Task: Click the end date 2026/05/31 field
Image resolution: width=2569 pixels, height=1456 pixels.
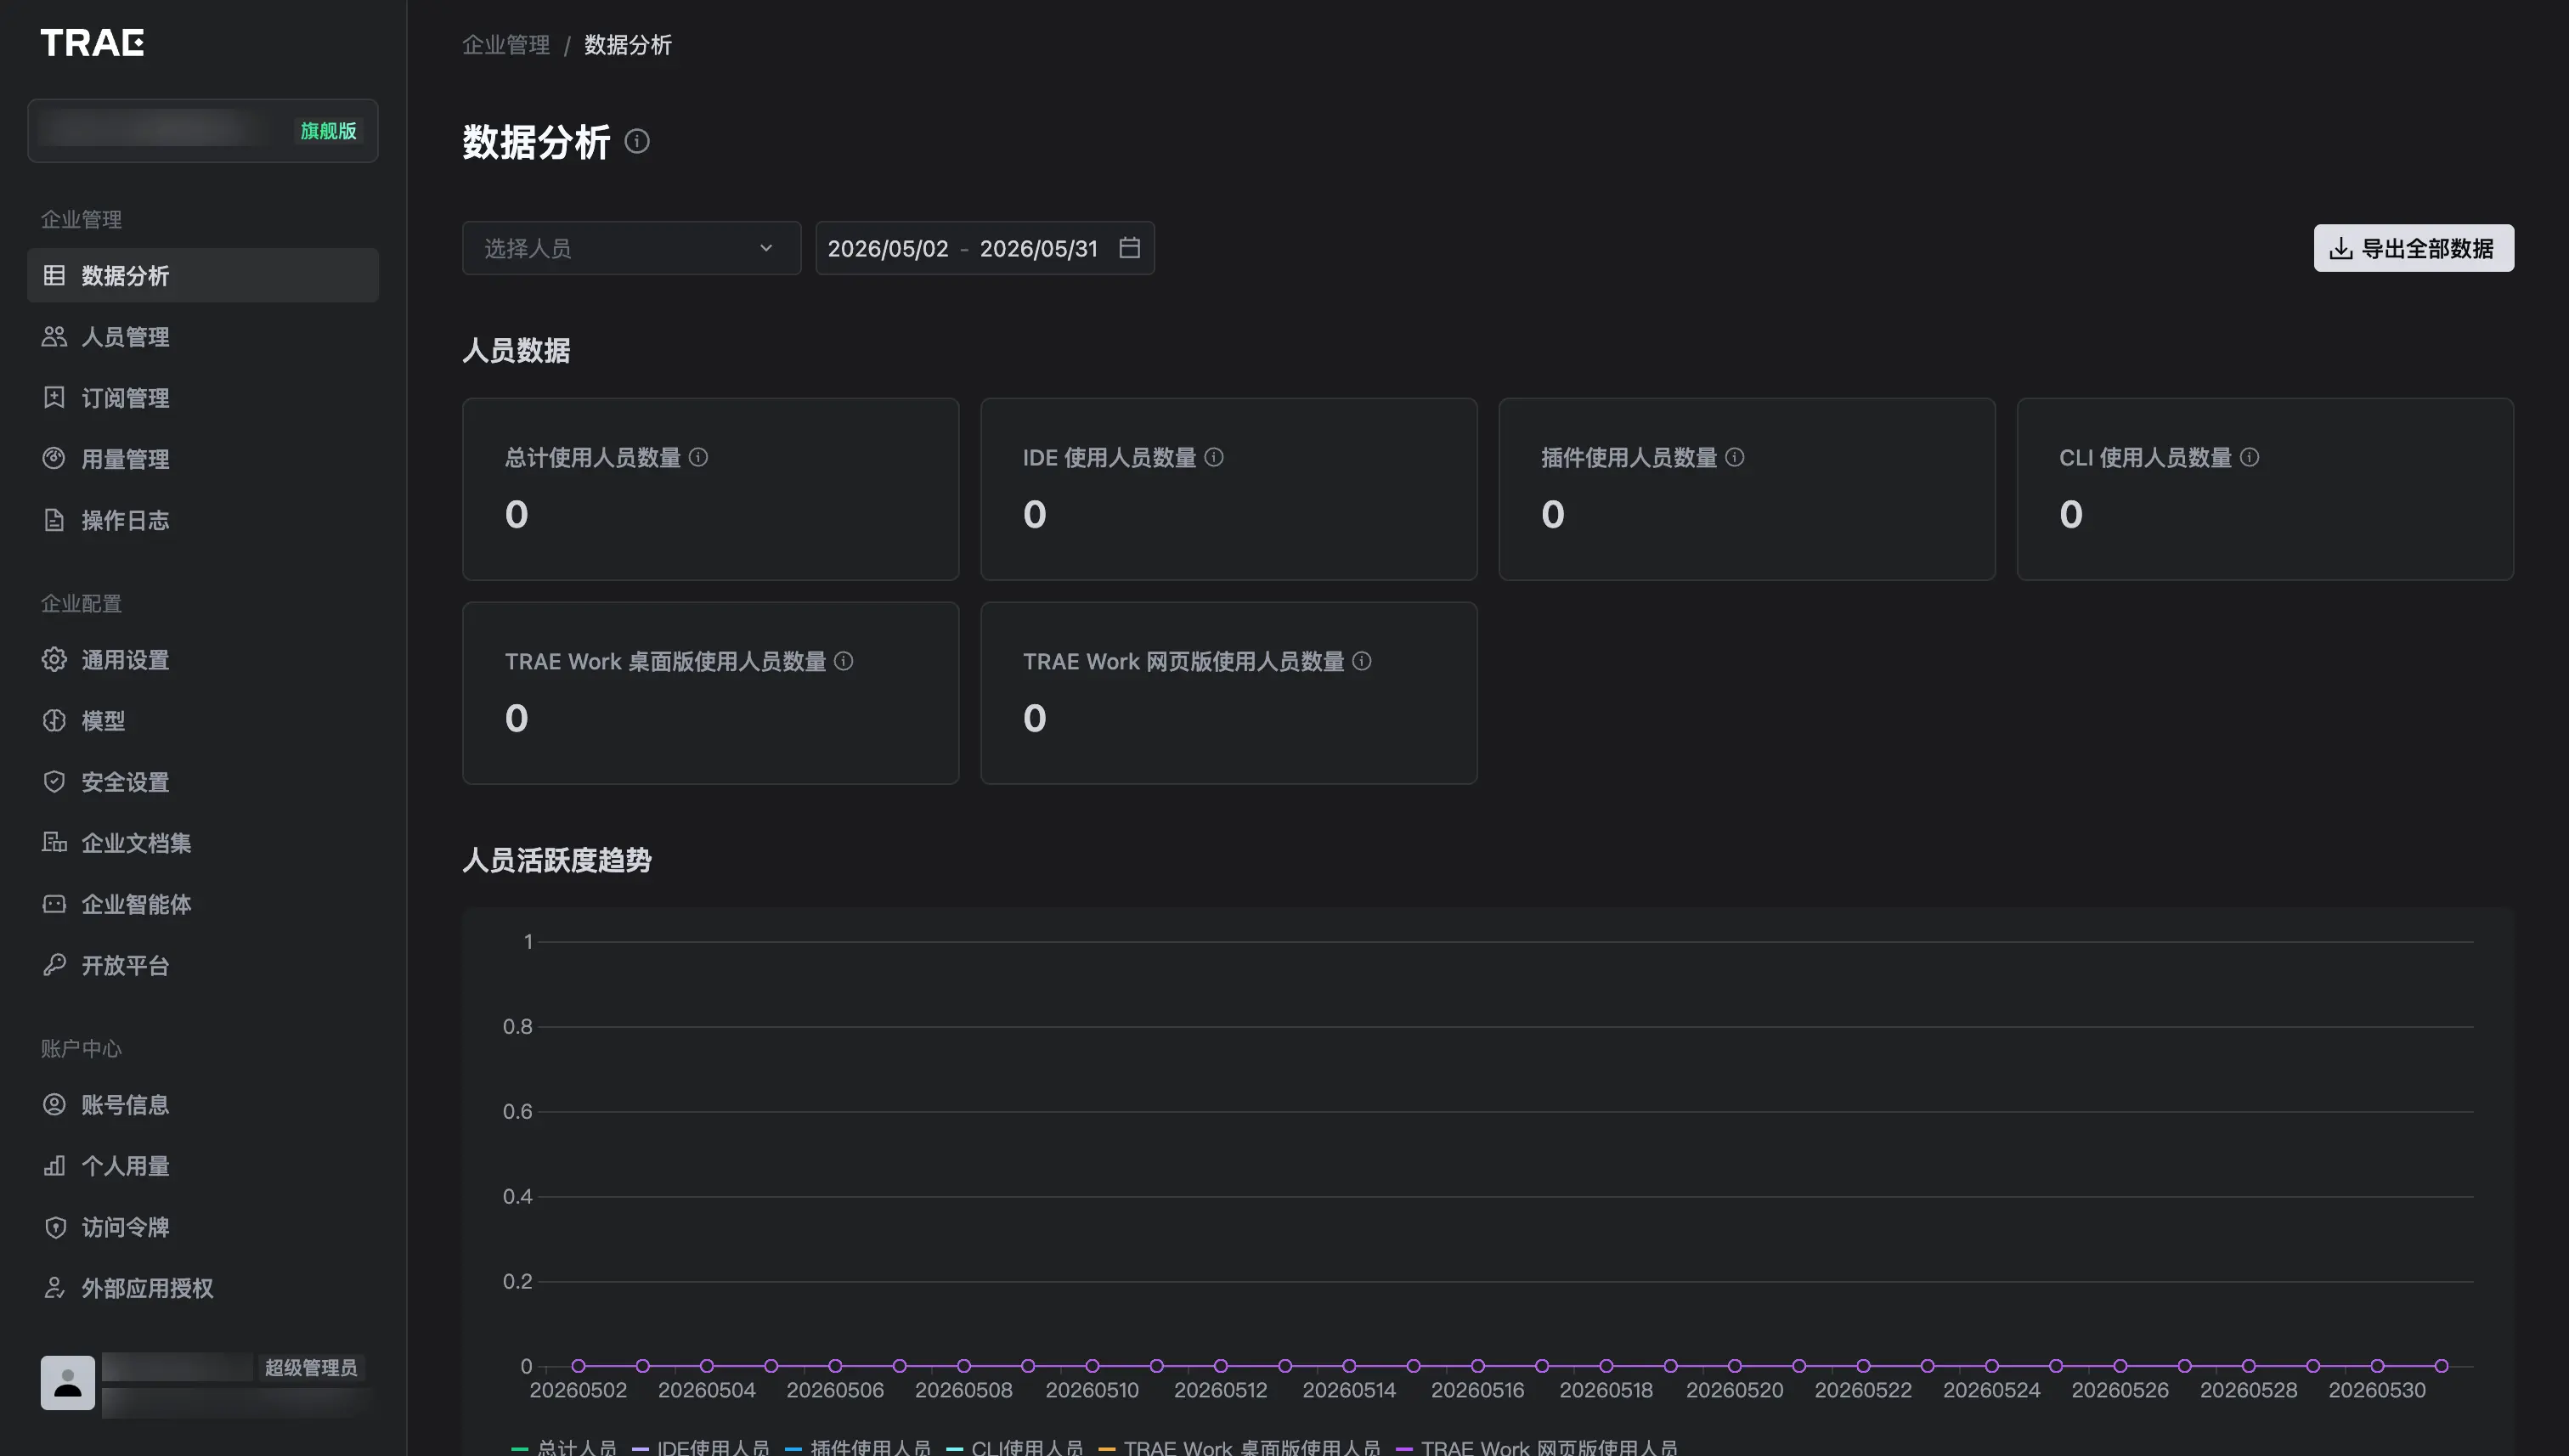Action: point(1038,248)
